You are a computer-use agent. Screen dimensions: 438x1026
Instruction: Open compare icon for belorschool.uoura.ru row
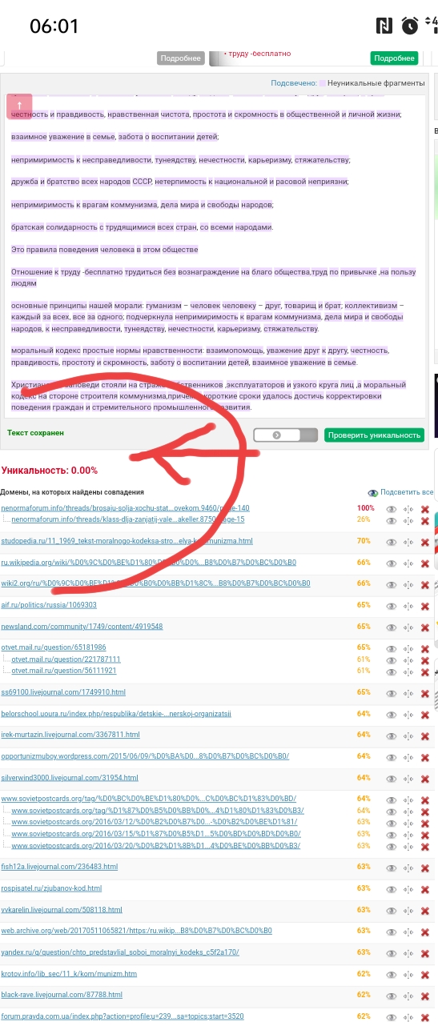tap(408, 714)
